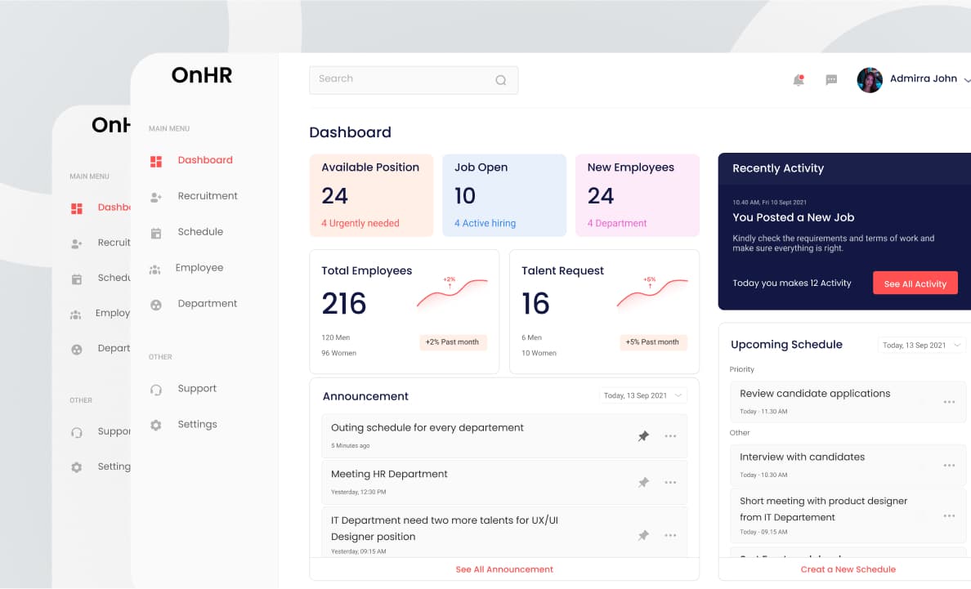Open three-dot menu for Interview with candidates
Screen dimensions: 971x589
[949, 466]
